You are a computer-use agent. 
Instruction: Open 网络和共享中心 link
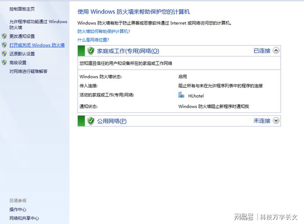pos(24,218)
